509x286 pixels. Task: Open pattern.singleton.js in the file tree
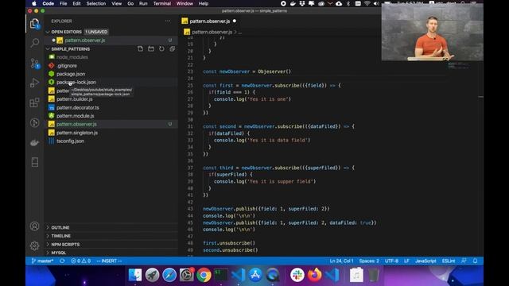coord(77,133)
